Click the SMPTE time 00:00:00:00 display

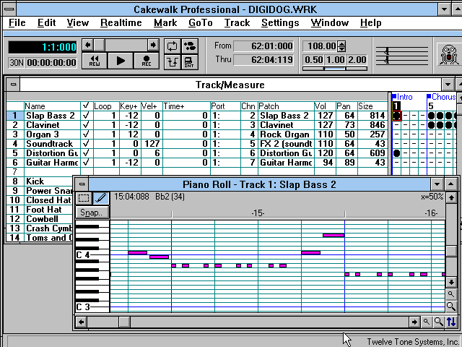click(x=51, y=63)
